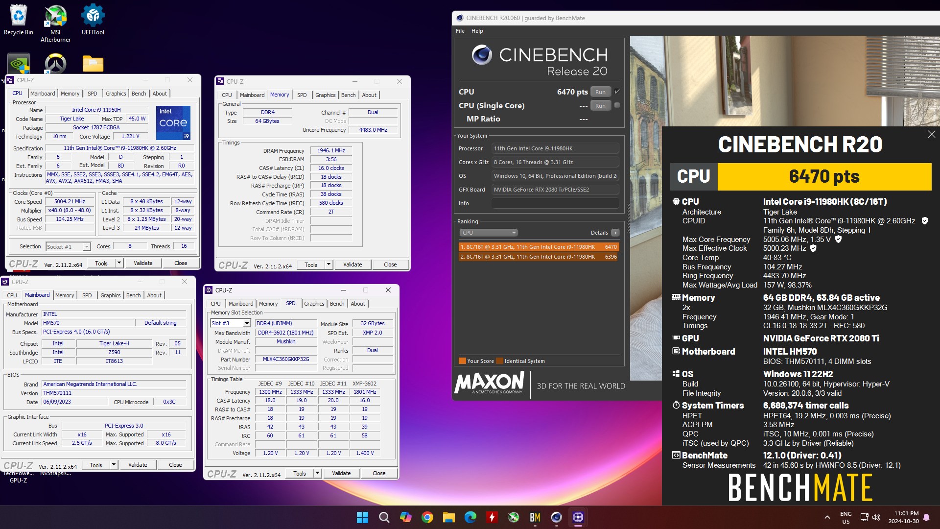Open the green jet icon on taskbar
The height and width of the screenshot is (529, 940).
point(514,517)
